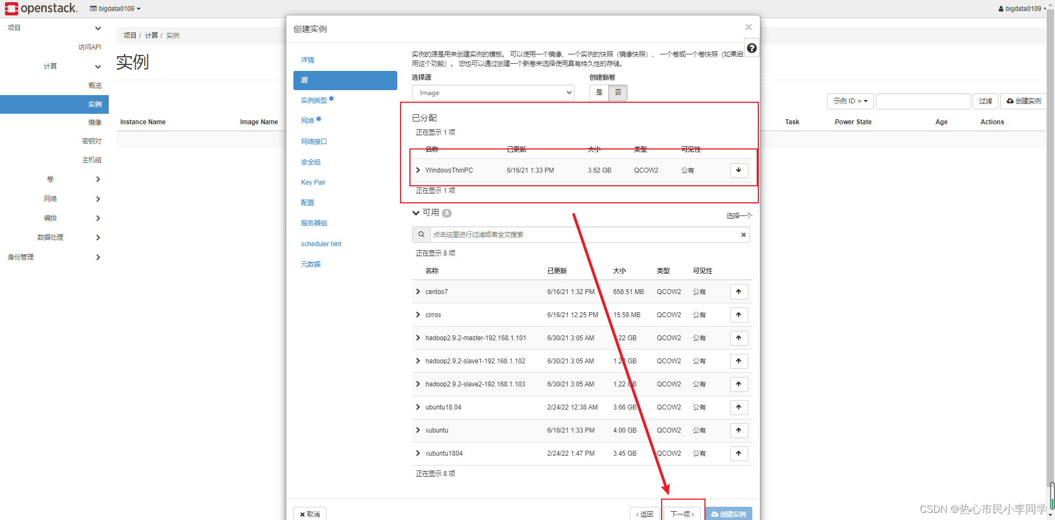The width and height of the screenshot is (1055, 520).
Task: Expand xubuntu1804 row details
Action: (418, 453)
